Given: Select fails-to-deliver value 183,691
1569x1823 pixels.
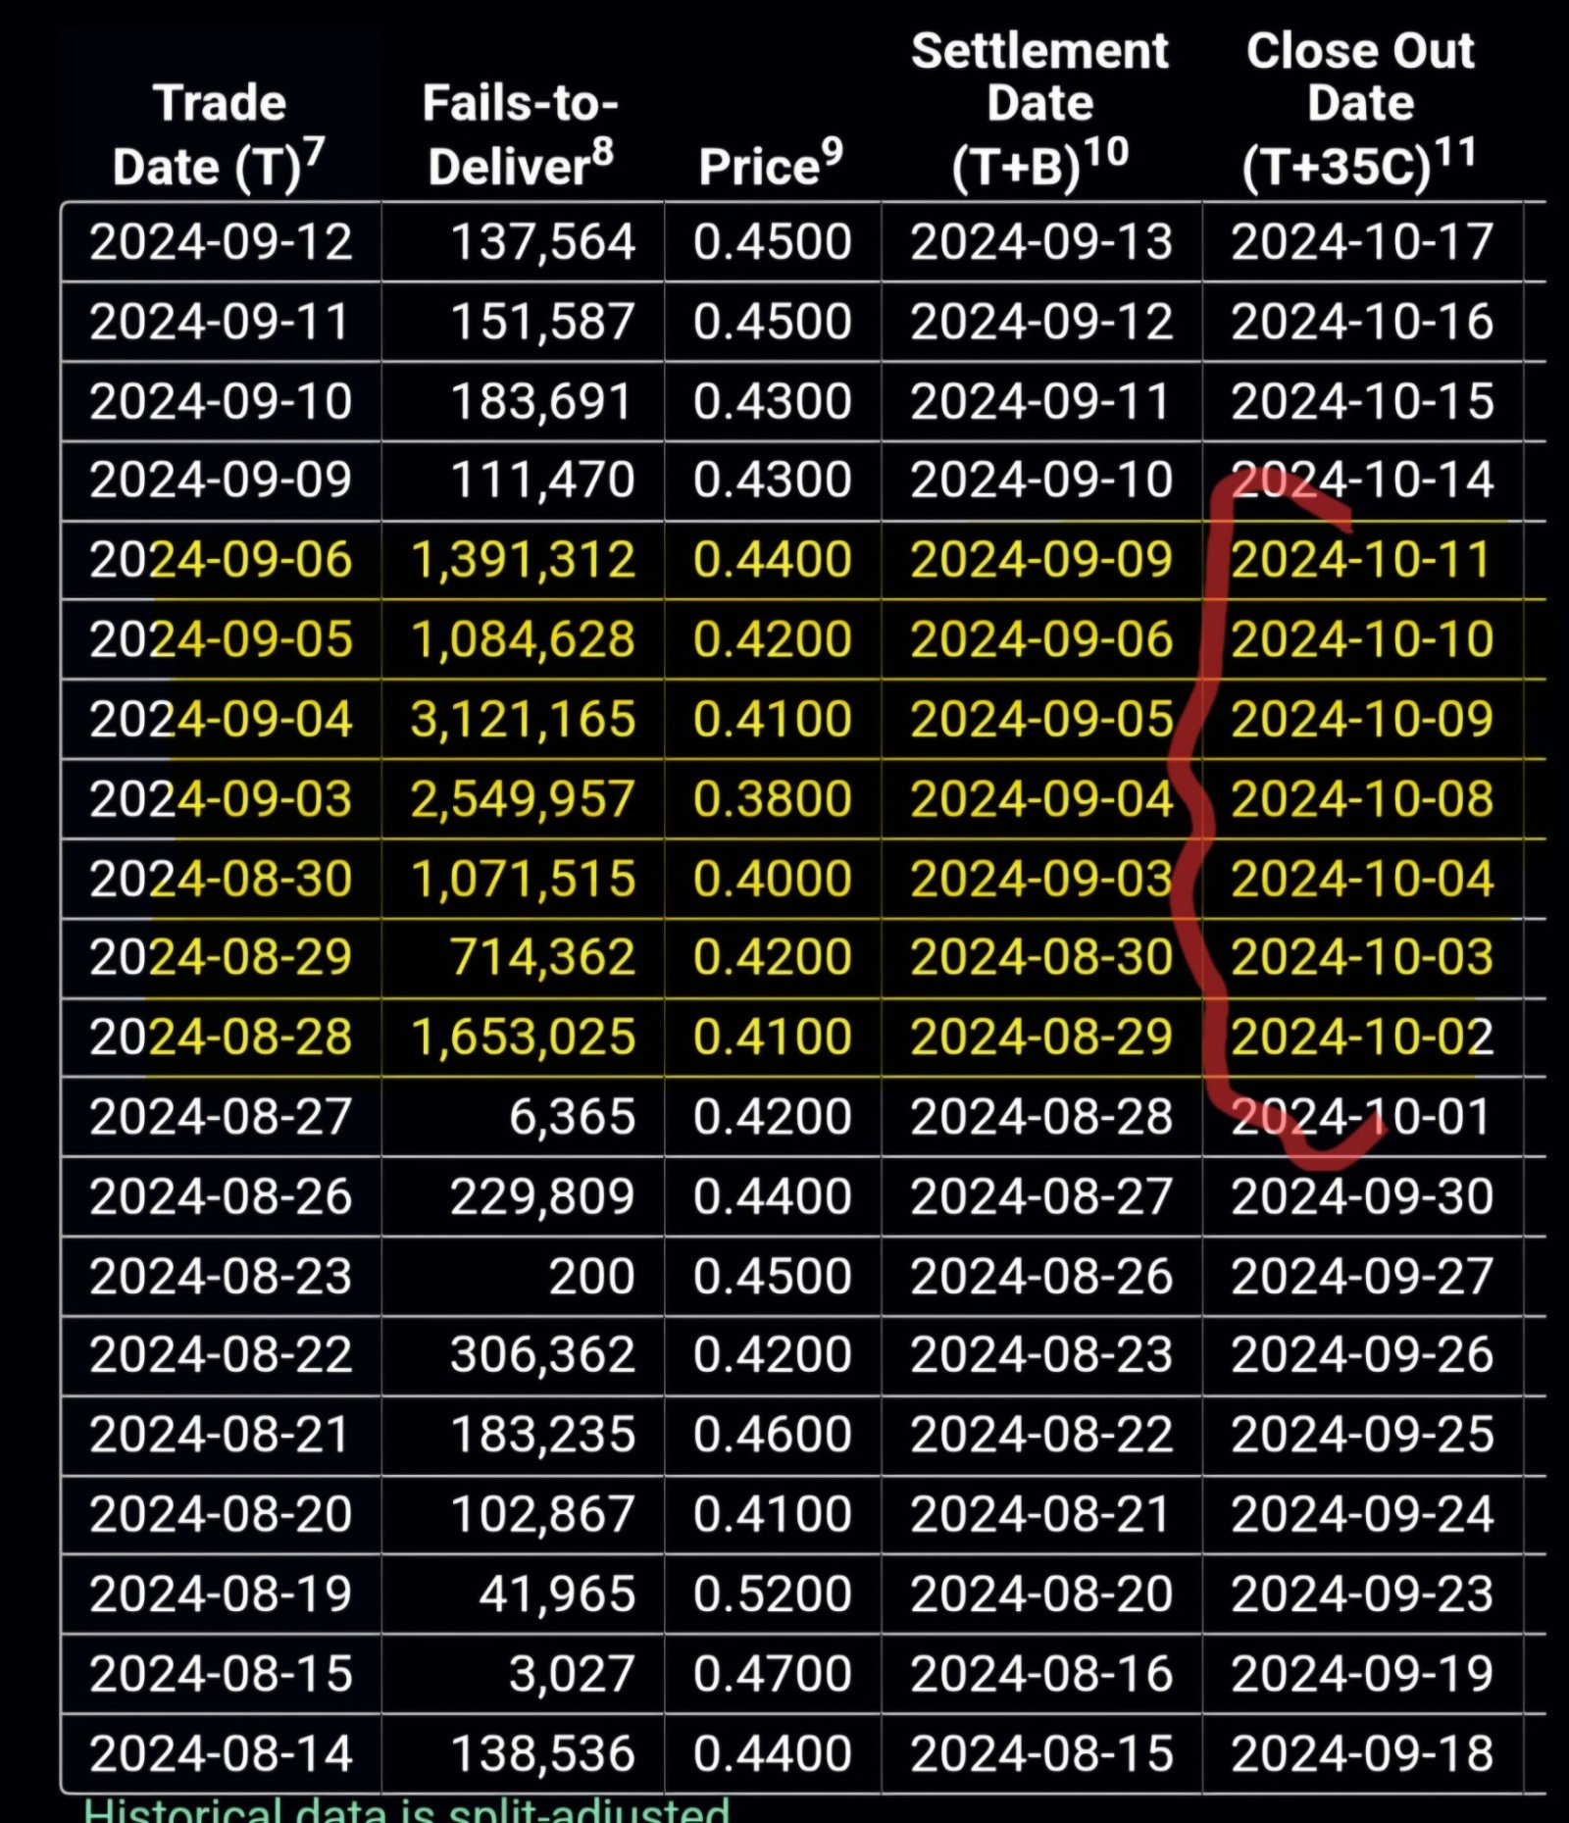Looking at the screenshot, I should 541,401.
